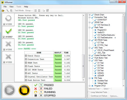The height and width of the screenshot is (100, 127).
Task: Expand the Check Chain tree node
Action: click(x=90, y=15)
